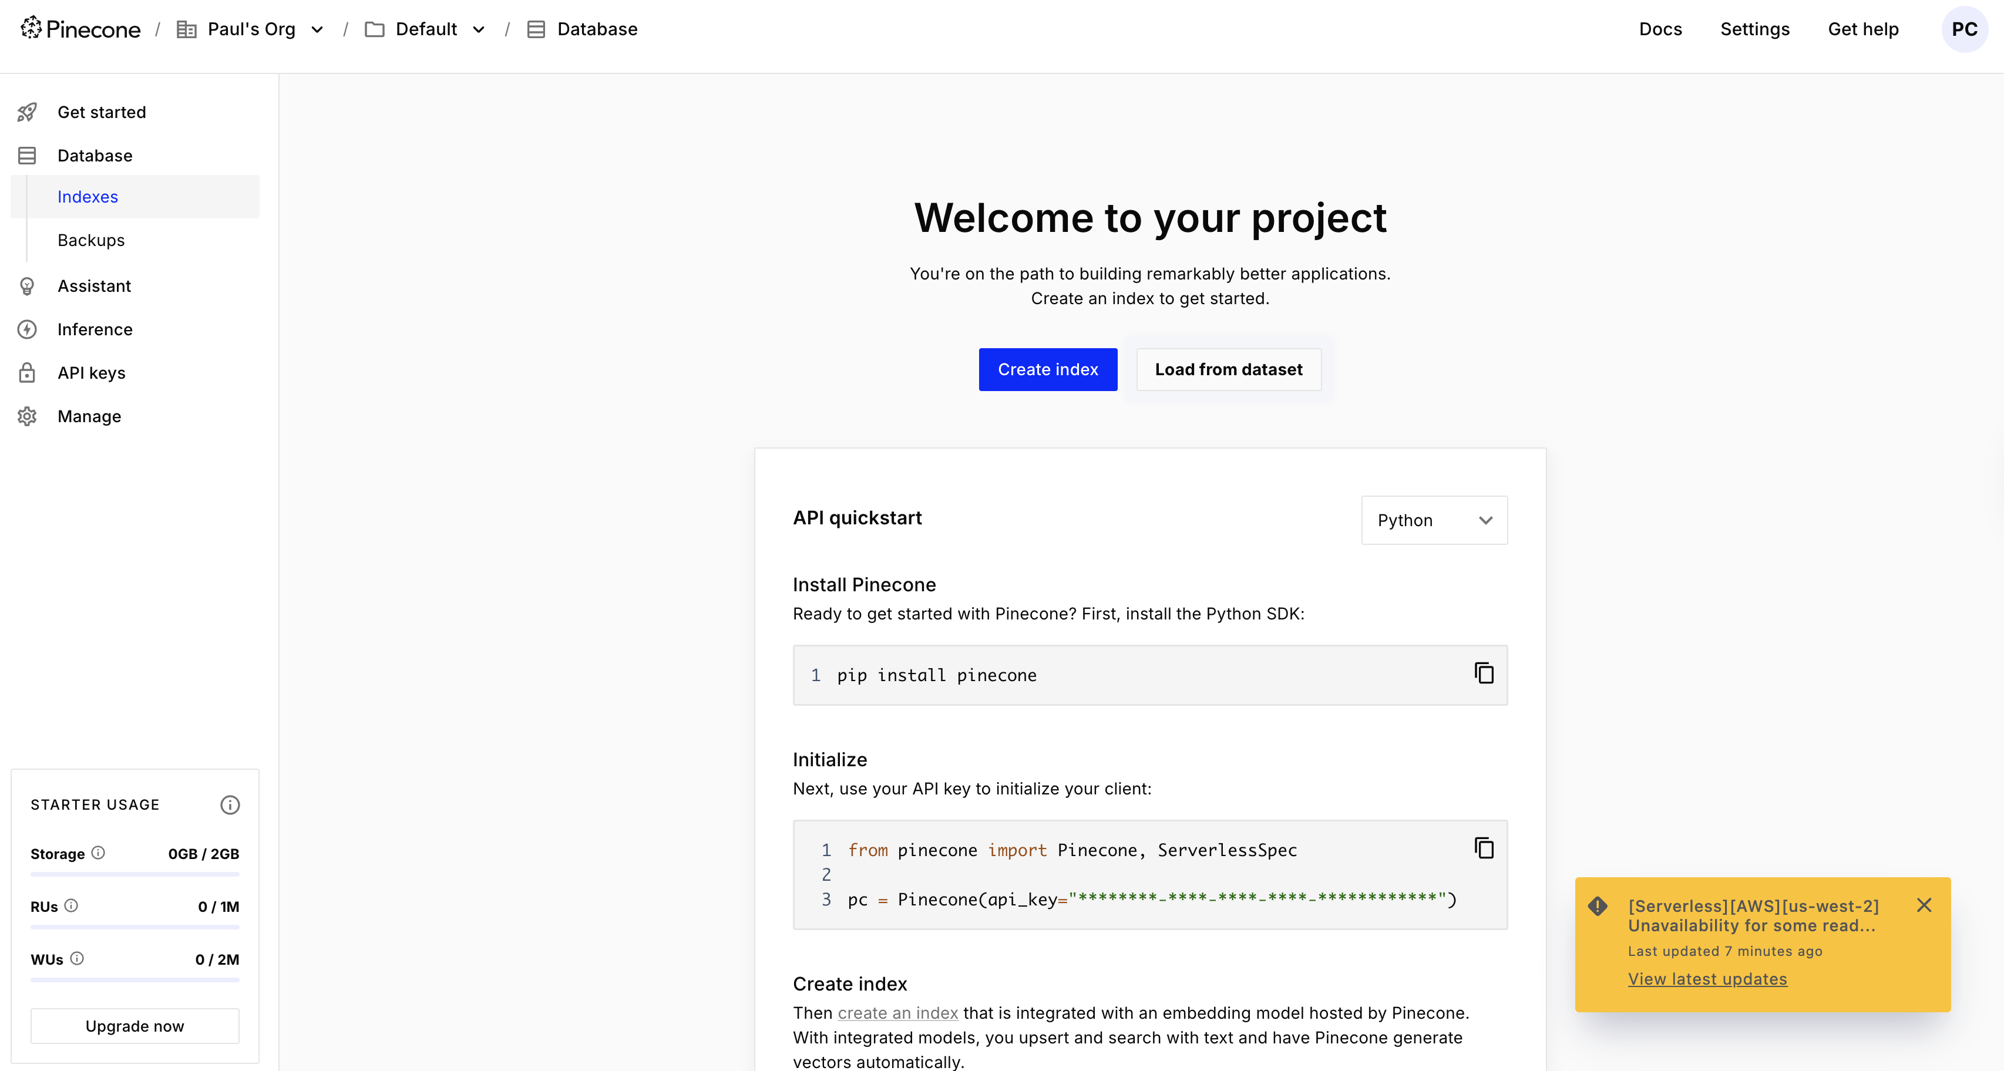Go to the Indexes section
Screen dimensions: 2004x1071
pos(88,196)
